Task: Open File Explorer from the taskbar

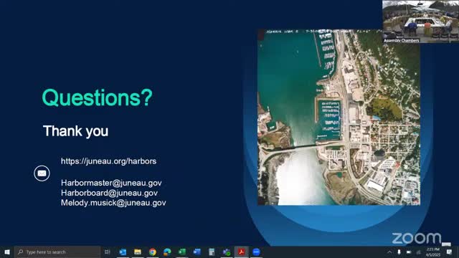Action: pos(138,252)
